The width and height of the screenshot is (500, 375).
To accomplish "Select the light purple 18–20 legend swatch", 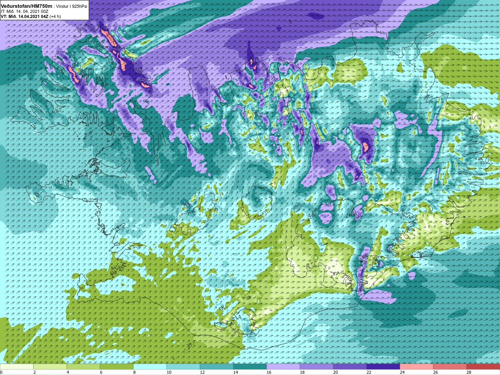I will point(316,367).
